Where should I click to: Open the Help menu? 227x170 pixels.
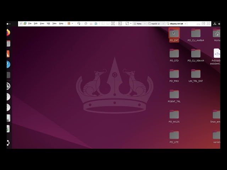(61, 23)
